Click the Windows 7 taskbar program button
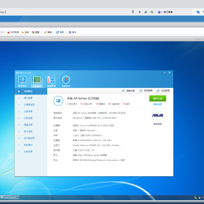Image resolution: width=204 pixels, height=204 pixels. [10, 198]
